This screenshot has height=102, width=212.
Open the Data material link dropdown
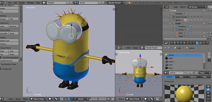tap(205, 73)
